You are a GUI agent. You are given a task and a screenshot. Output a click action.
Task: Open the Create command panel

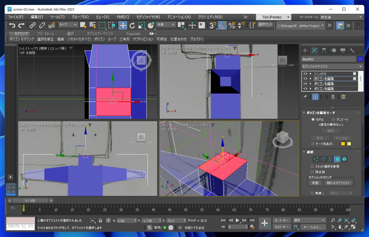[x=305, y=50]
